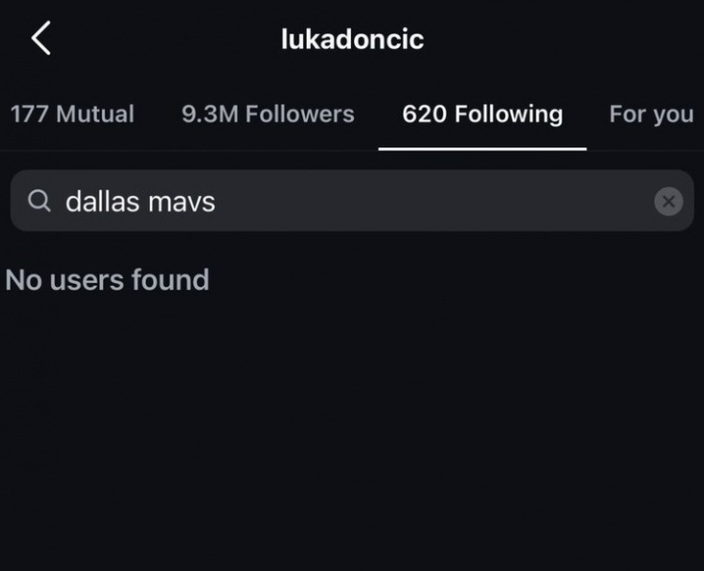Tap the 9.3M follower count
The image size is (704, 571).
[209, 115]
